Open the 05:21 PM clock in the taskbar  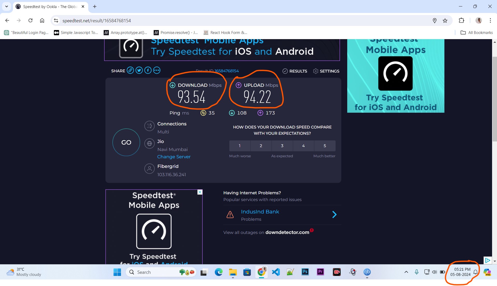pos(460,272)
